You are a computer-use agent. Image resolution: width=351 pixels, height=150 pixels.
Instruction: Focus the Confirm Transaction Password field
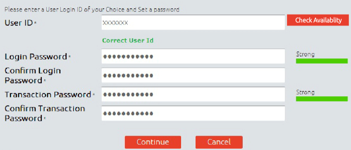[x=193, y=113]
